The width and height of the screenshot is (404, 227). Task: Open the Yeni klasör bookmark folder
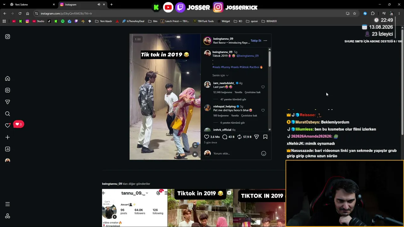(x=104, y=21)
